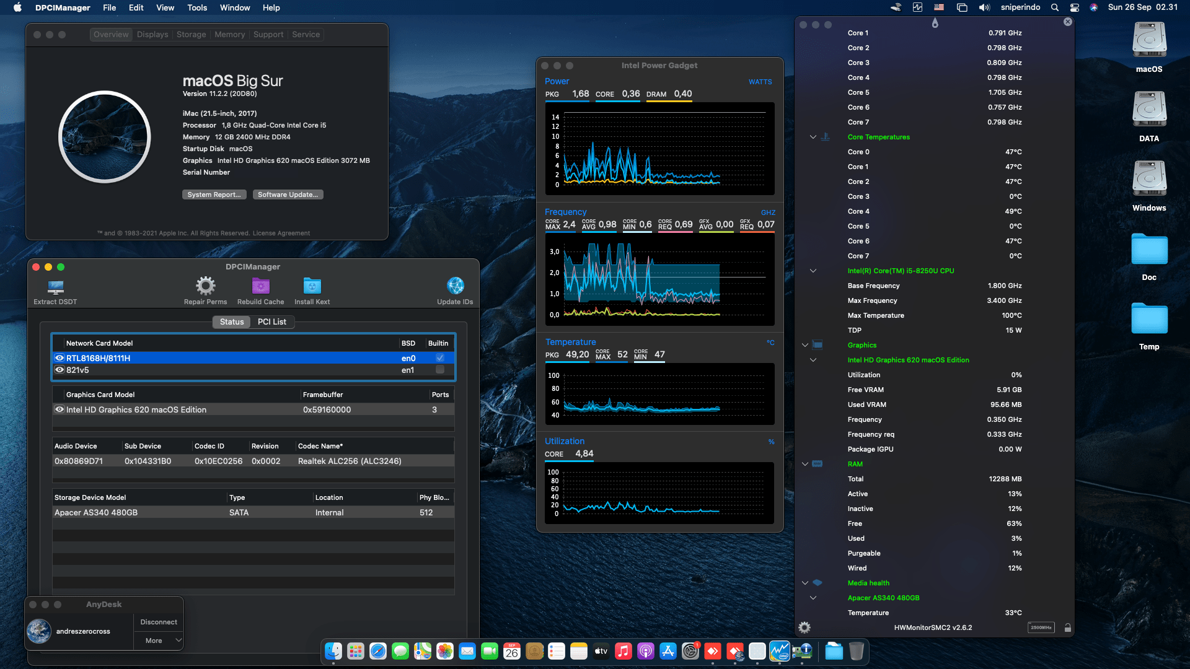Collapse the RAM section

805,464
